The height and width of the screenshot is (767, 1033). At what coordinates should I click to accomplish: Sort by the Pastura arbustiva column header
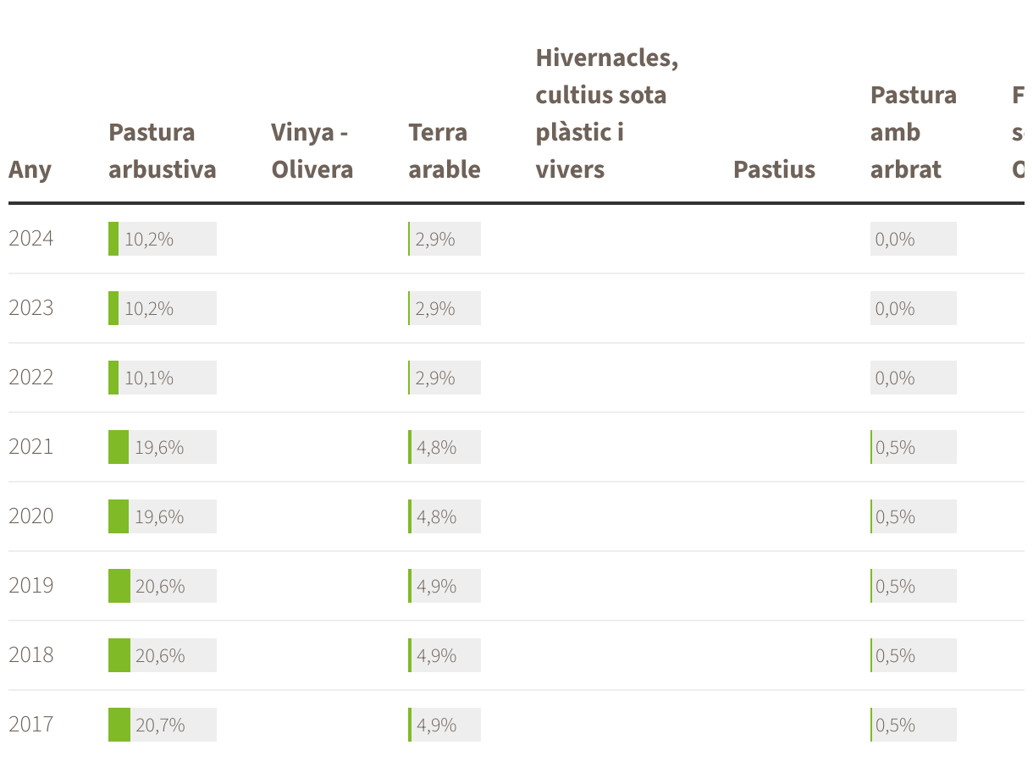point(162,151)
